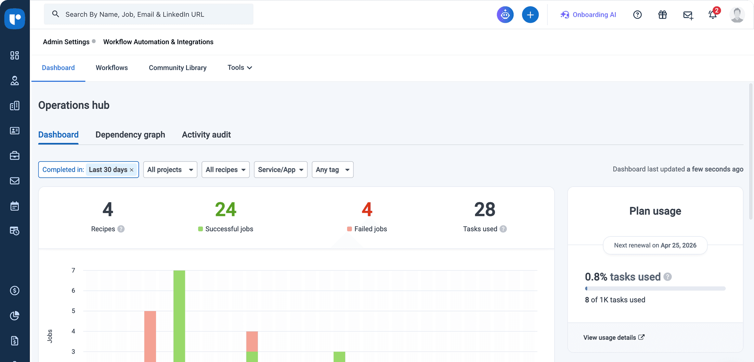Click the blue plus add button
Image resolution: width=754 pixels, height=362 pixels.
(x=530, y=15)
